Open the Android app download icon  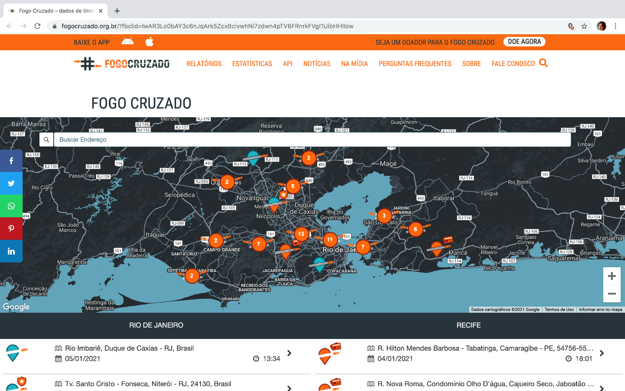point(128,42)
